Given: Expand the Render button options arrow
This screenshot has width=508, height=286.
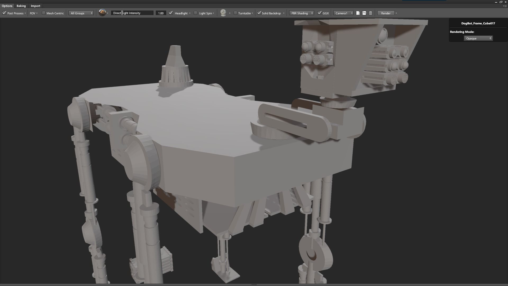Looking at the screenshot, I should tap(396, 13).
